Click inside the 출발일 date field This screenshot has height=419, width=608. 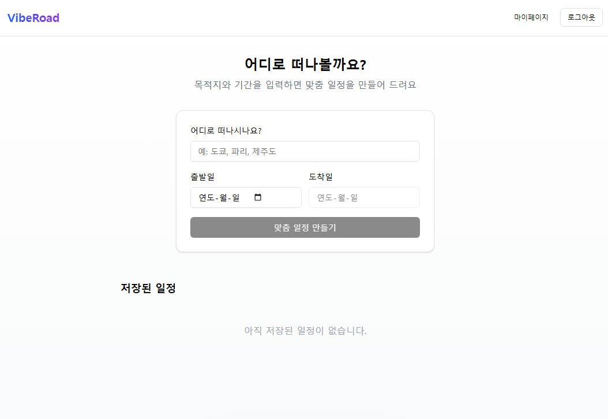coord(231,197)
